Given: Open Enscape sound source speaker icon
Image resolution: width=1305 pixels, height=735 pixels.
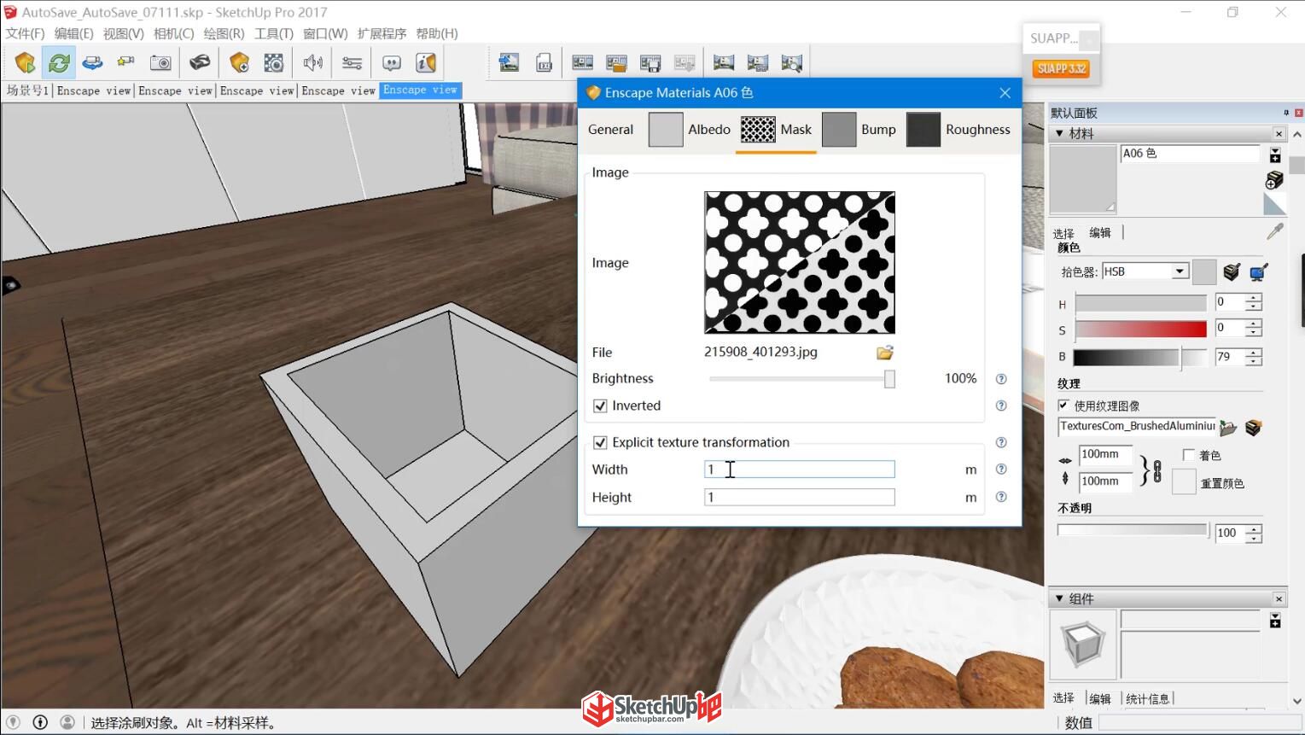Looking at the screenshot, I should [x=313, y=62].
